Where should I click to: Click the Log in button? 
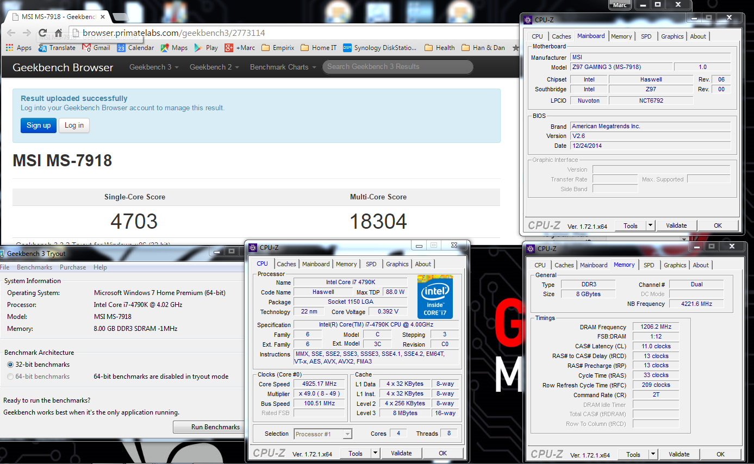point(74,125)
